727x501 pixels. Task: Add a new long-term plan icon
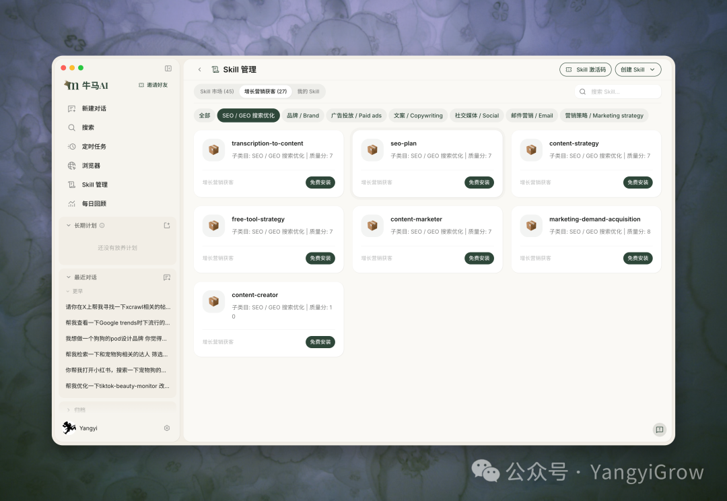167,226
